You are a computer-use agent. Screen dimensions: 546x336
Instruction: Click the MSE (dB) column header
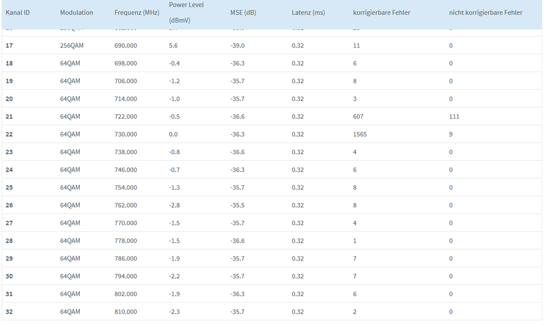243,13
